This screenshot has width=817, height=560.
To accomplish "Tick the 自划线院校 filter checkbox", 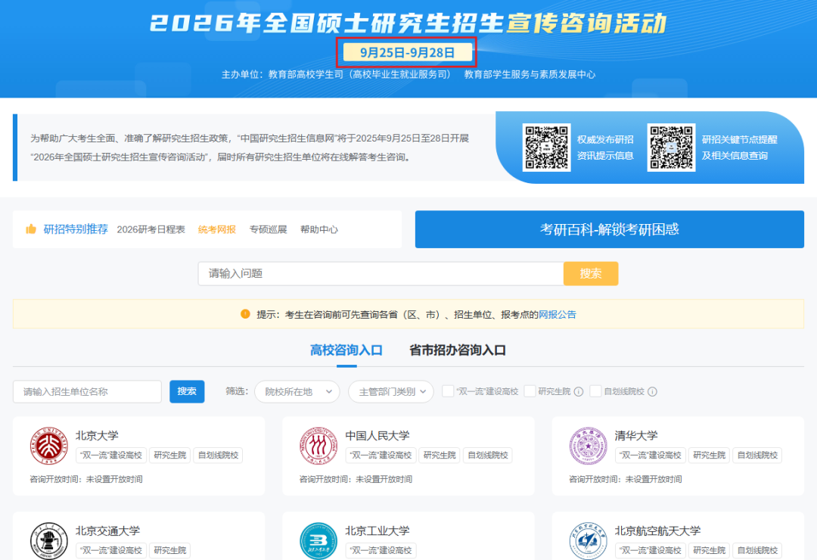I will pos(595,391).
